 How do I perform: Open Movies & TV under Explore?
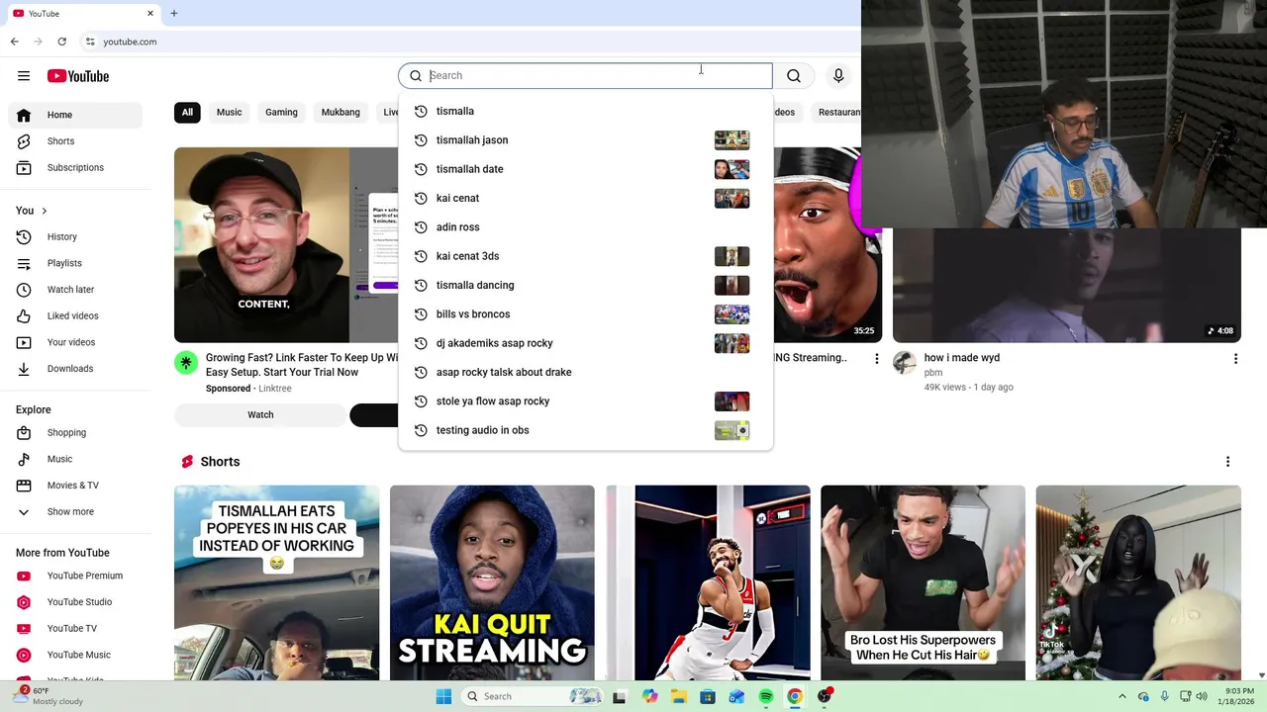click(x=75, y=486)
